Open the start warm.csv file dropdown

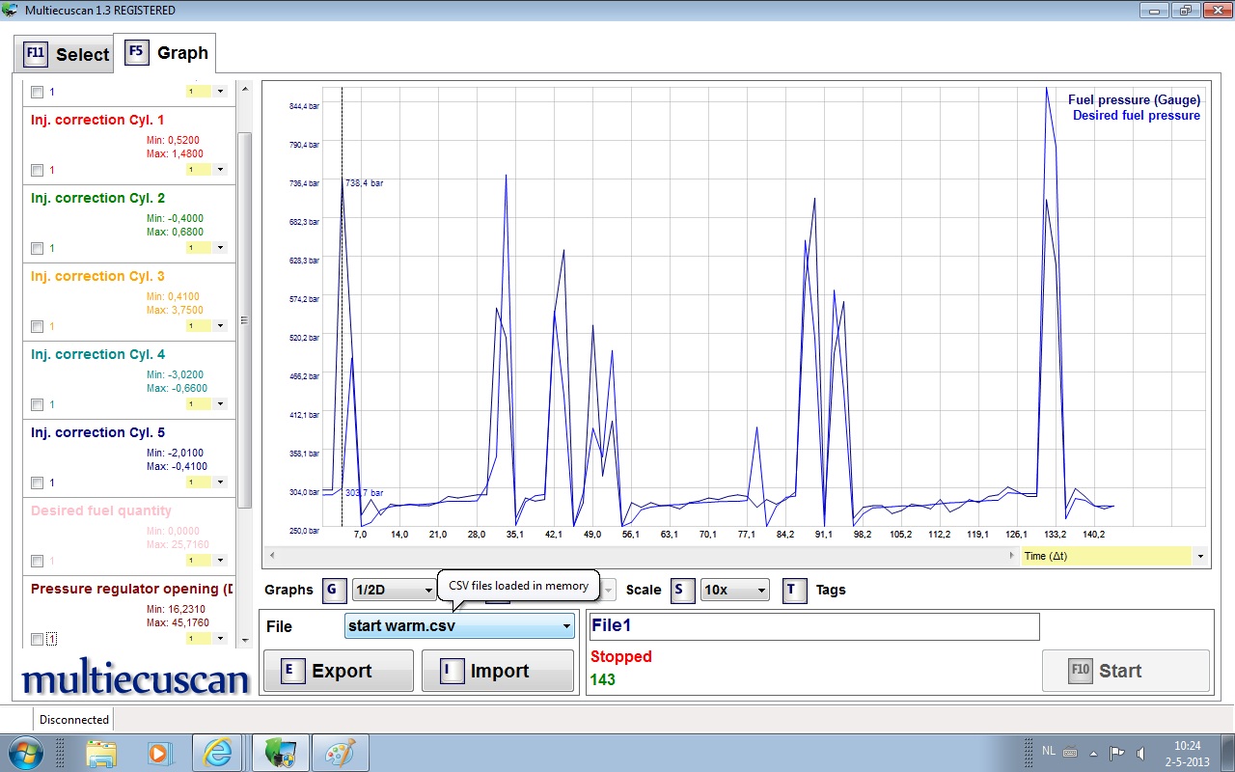460,626
